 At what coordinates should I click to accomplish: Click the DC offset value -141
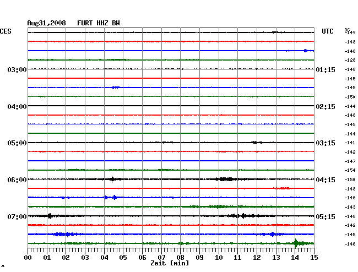coord(350,143)
